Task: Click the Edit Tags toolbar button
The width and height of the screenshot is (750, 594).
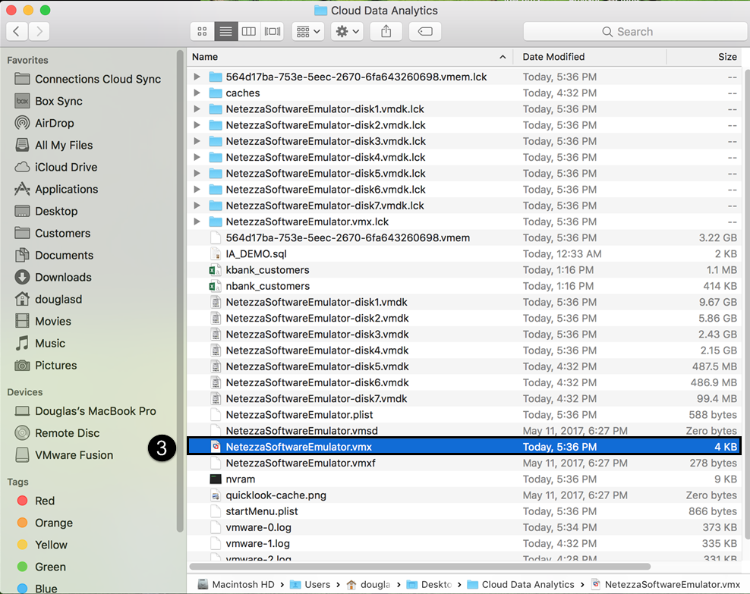Action: [x=425, y=32]
